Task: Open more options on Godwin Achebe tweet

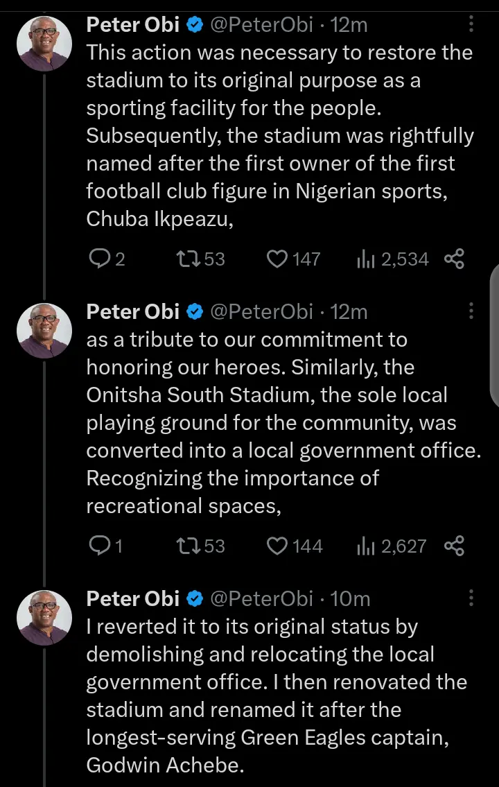Action: click(x=471, y=598)
